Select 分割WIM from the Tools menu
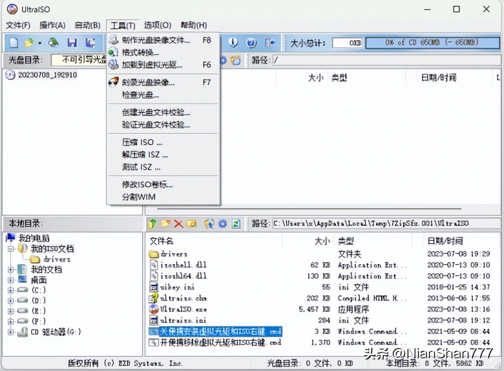Viewport: 504px width, 371px height. tap(139, 197)
